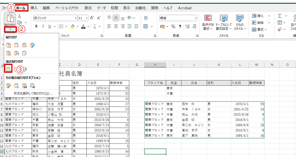The height and width of the screenshot is (157, 296).
Task: Choose paste with transpose icon
Action: click(25, 53)
